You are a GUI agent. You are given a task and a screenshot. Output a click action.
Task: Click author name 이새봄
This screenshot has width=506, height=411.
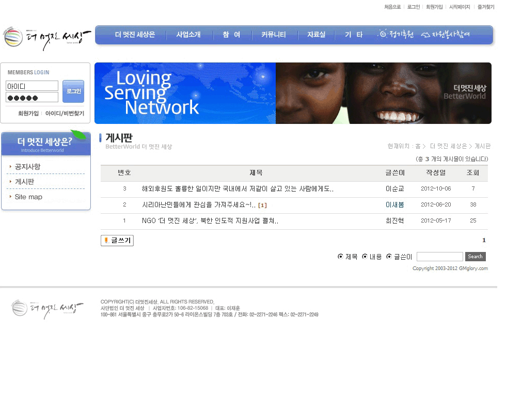coord(394,205)
